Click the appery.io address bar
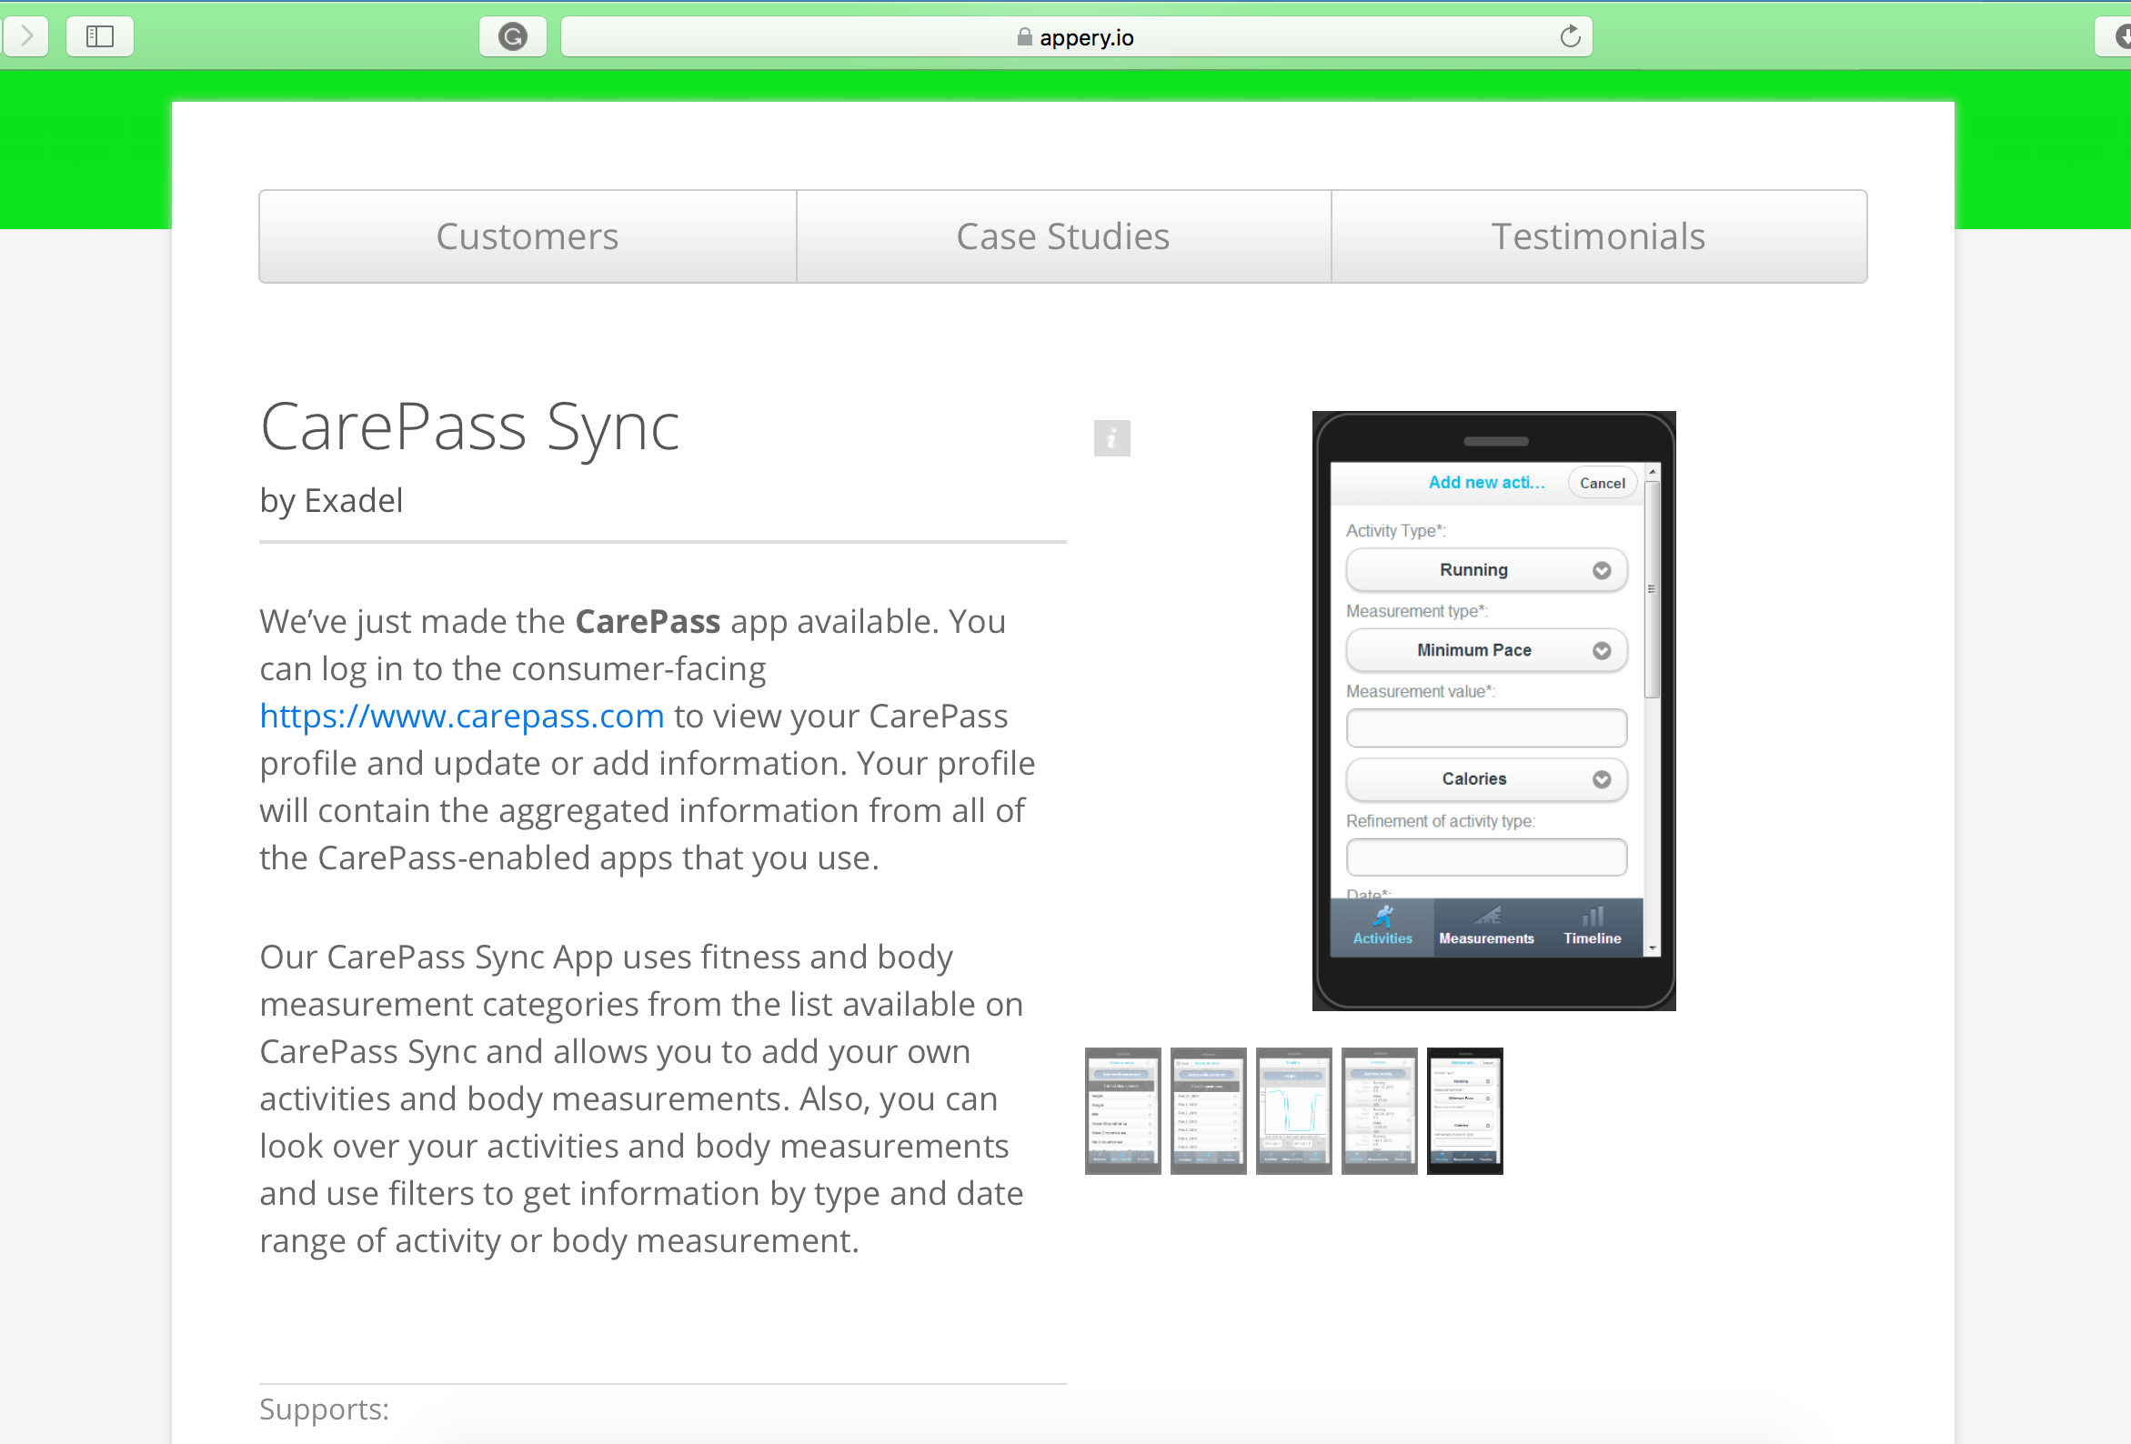Image resolution: width=2131 pixels, height=1444 pixels. (x=1076, y=36)
